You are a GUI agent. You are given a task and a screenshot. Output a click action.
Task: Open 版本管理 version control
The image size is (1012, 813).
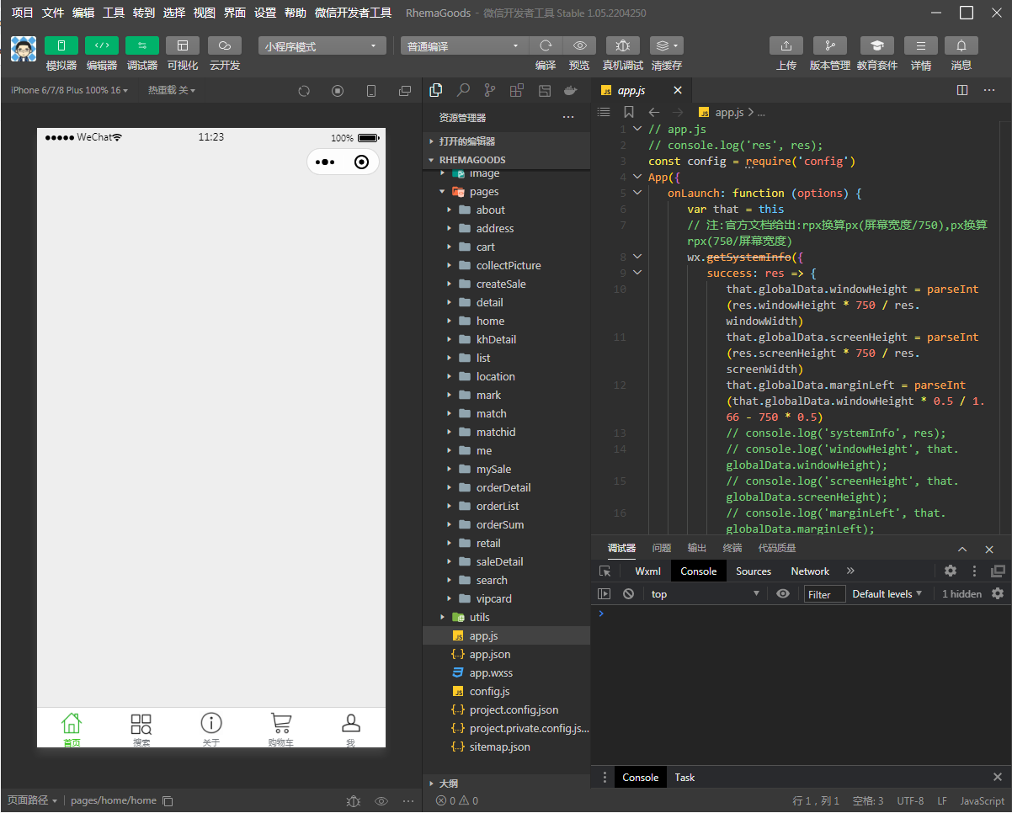click(829, 45)
